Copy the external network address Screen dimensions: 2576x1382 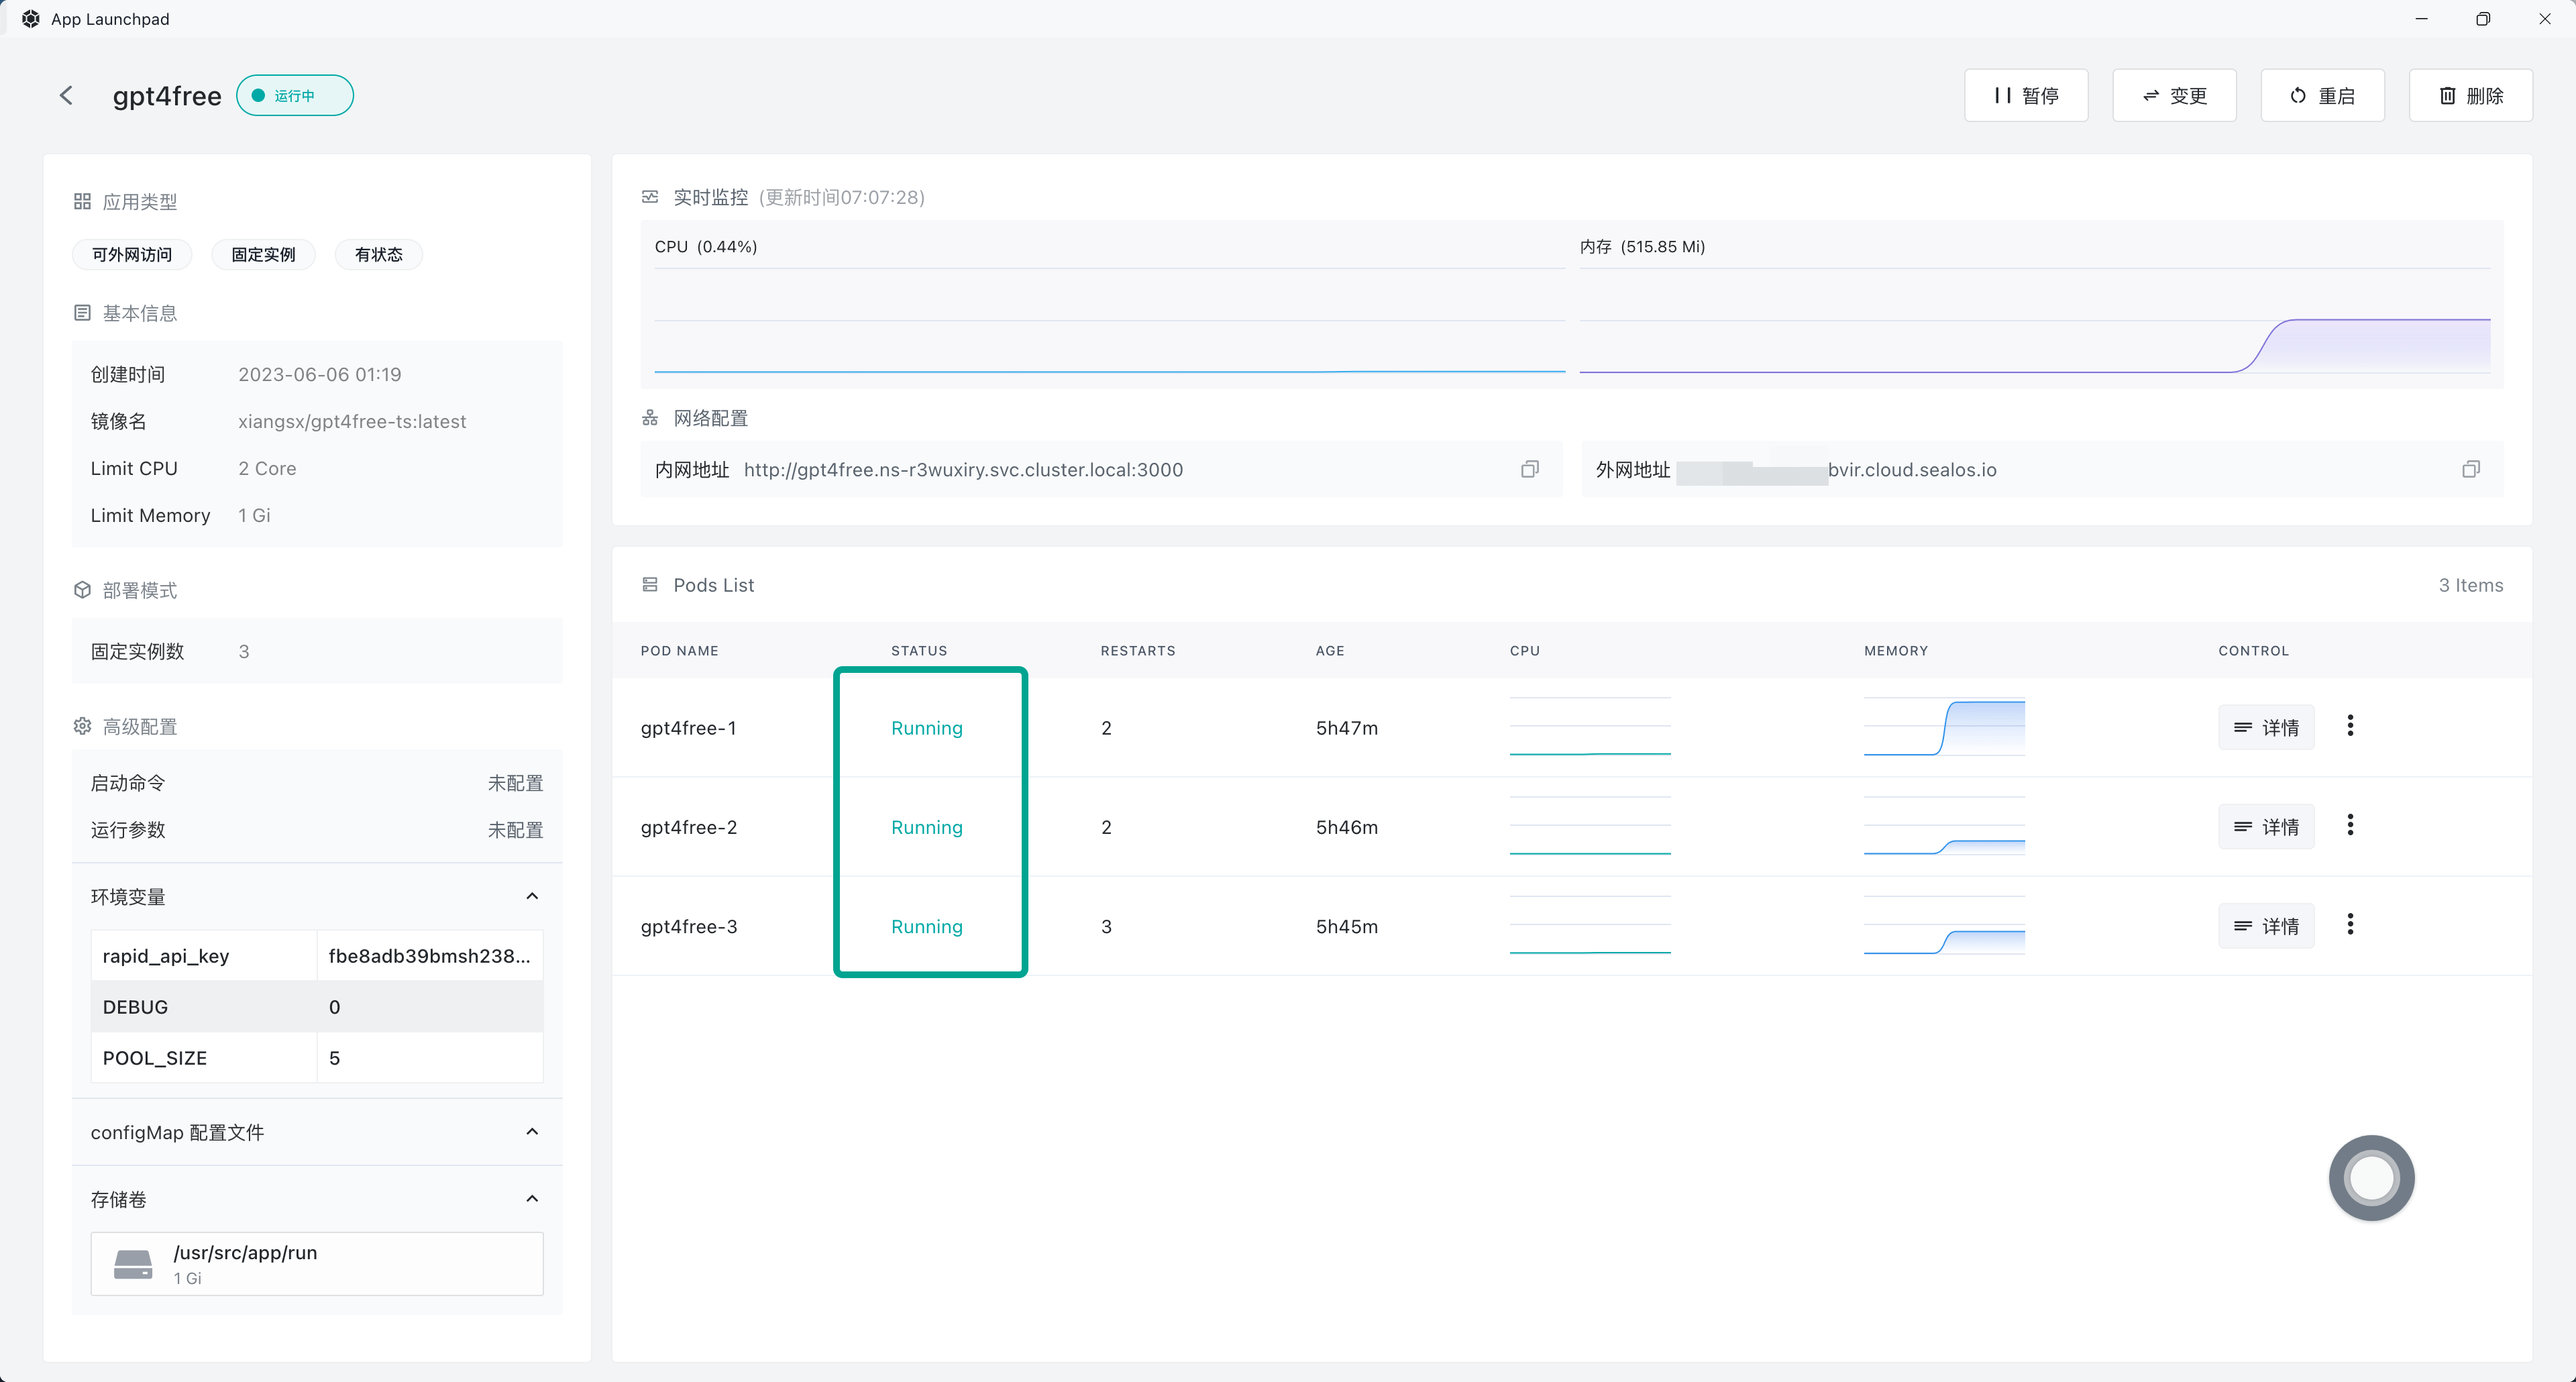click(2470, 469)
